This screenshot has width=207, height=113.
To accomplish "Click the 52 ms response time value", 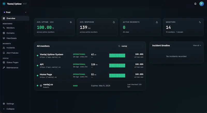I will 94,75.
